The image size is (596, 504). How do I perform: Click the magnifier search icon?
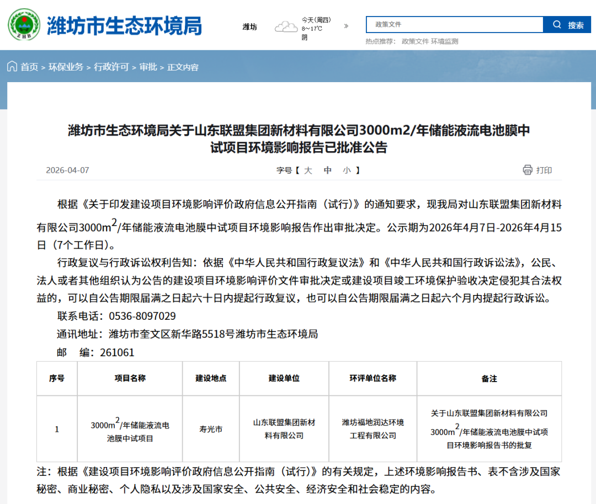tap(557, 25)
